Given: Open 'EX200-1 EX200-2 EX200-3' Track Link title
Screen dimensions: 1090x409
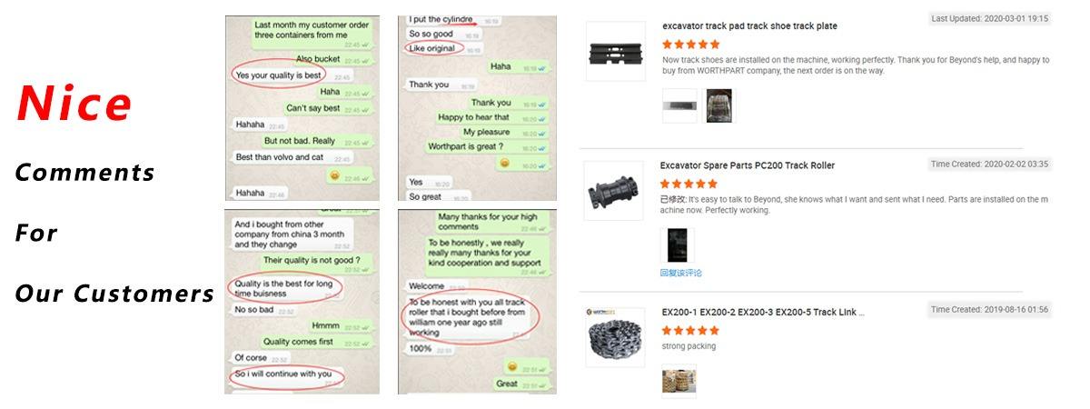Looking at the screenshot, I should tap(763, 313).
